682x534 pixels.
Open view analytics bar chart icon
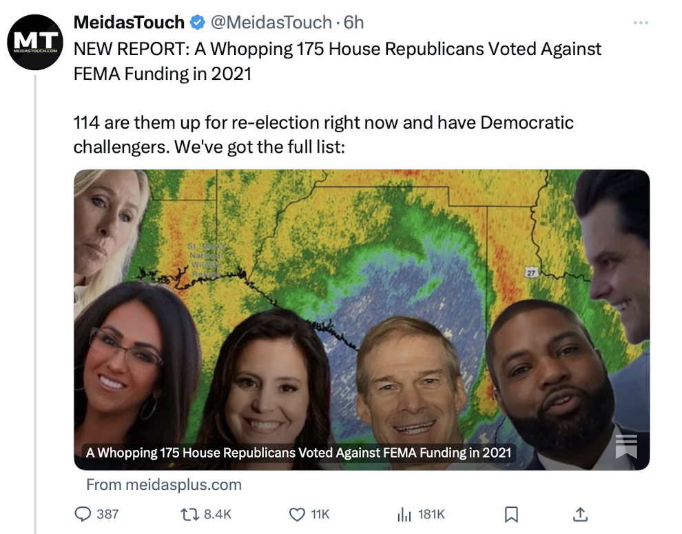coord(404,514)
